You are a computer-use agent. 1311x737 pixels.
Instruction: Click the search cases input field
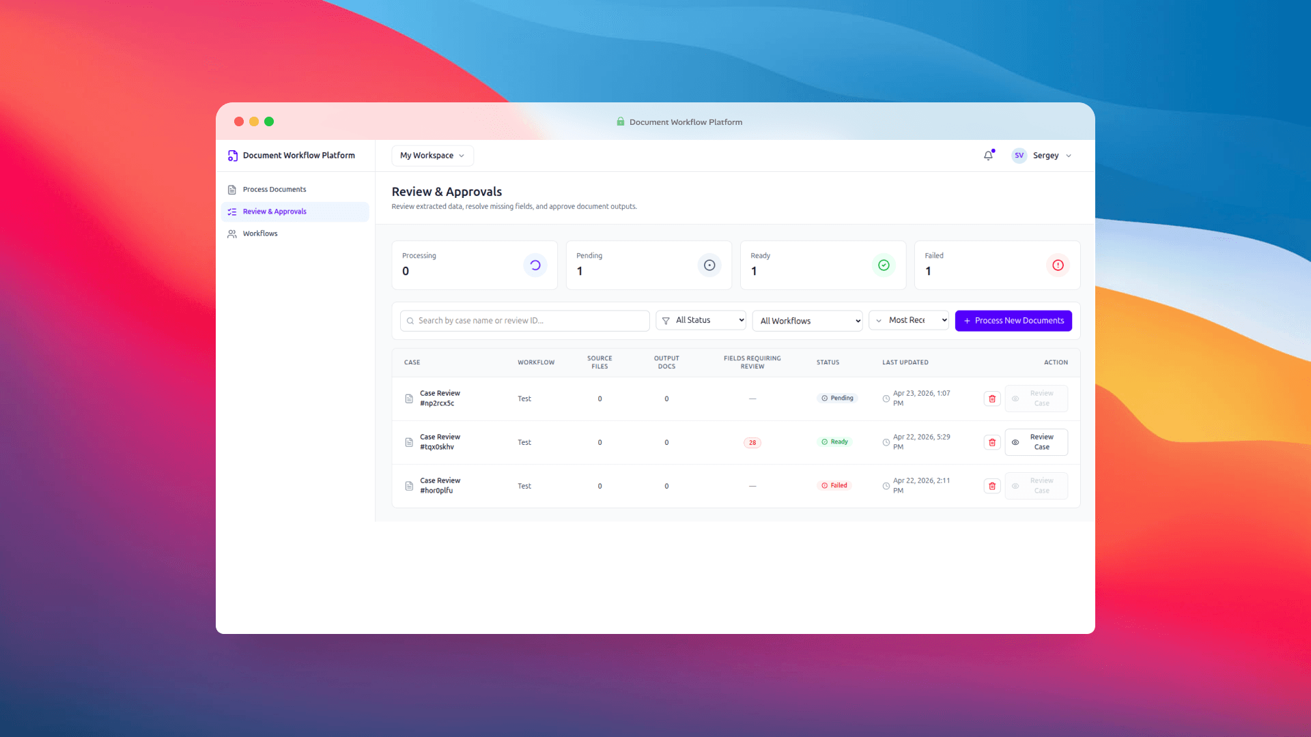[523, 320]
